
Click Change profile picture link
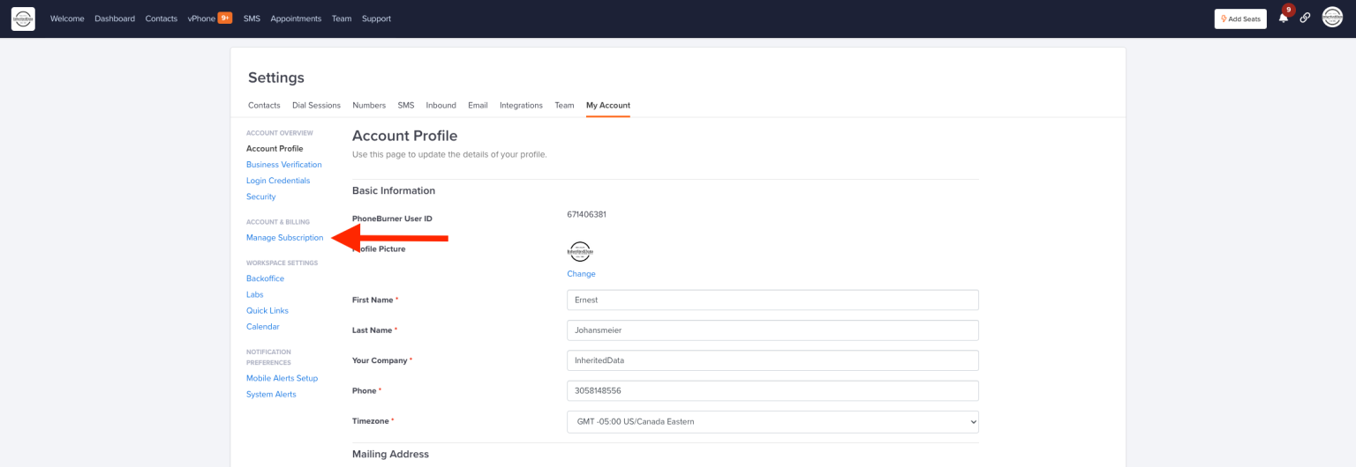(x=581, y=274)
